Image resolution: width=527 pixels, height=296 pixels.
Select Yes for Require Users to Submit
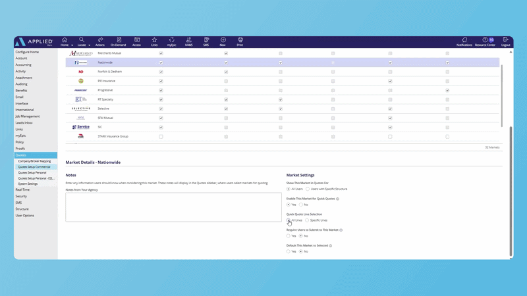[x=289, y=236]
